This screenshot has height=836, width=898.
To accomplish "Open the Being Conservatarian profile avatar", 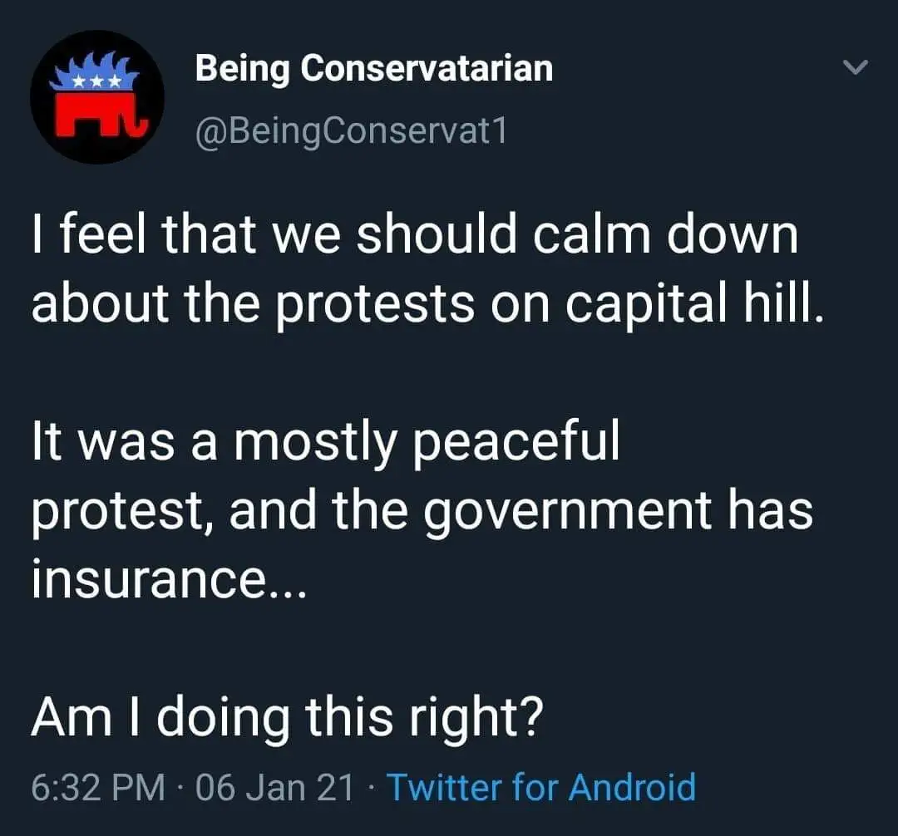I will point(96,97).
